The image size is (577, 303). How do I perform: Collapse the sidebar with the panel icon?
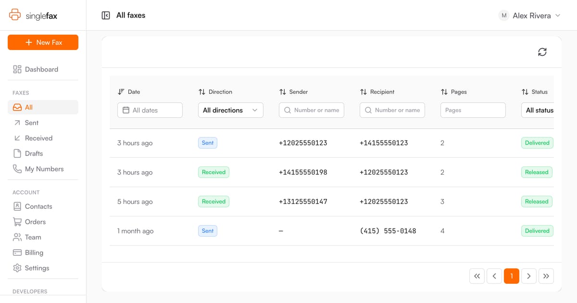106,15
